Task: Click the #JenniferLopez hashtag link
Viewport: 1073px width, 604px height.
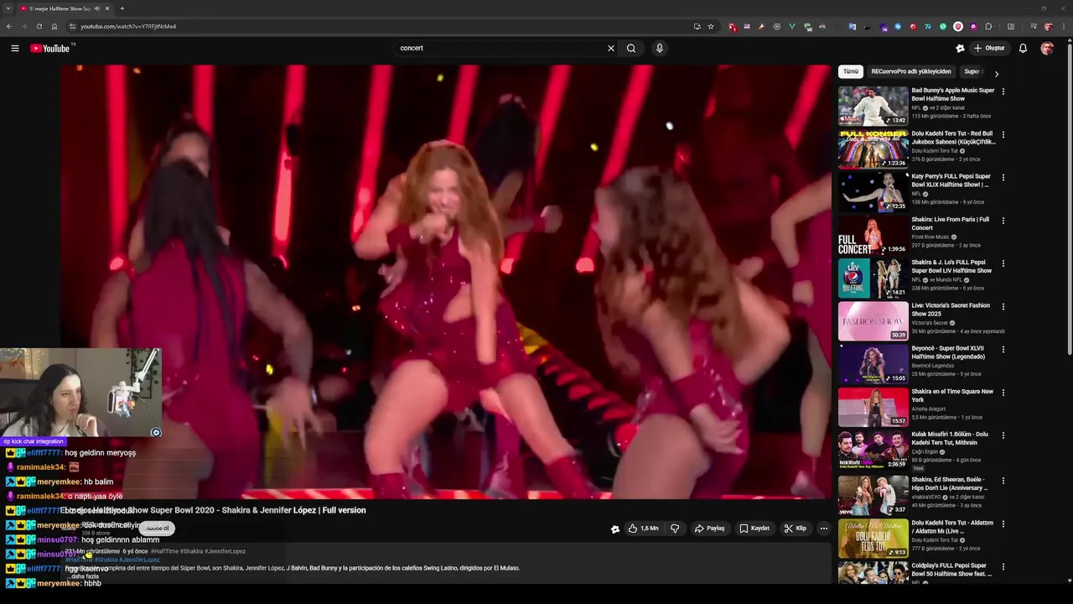Action: (141, 560)
